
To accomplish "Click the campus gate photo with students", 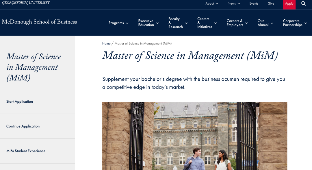I will [x=195, y=136].
